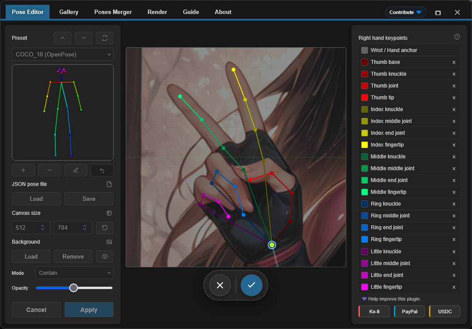
Task: Open the Poses Merger tab
Action: [x=113, y=12]
